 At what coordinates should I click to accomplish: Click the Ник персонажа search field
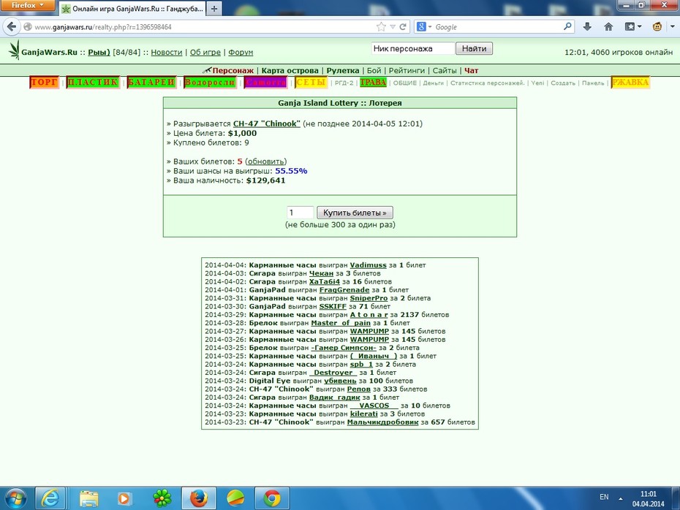click(x=412, y=48)
